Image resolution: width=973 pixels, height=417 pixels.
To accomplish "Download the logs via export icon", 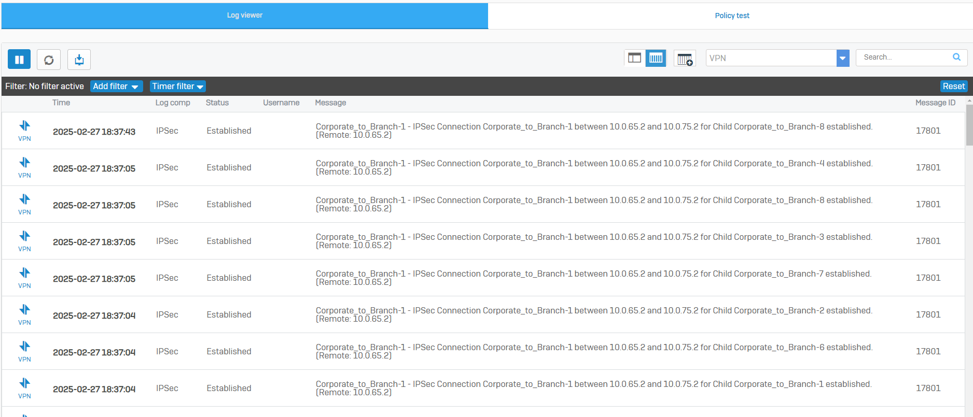I will 79,60.
